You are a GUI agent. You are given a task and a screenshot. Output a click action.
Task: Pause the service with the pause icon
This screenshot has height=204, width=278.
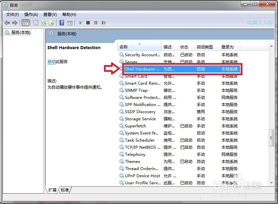click(x=96, y=22)
